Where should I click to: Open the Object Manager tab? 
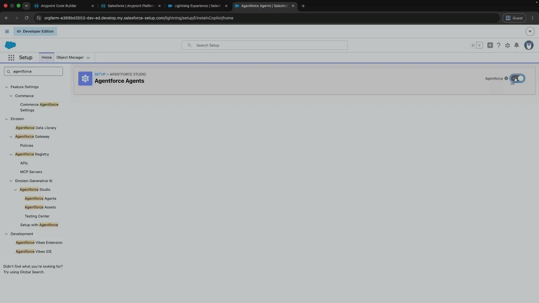click(x=70, y=58)
